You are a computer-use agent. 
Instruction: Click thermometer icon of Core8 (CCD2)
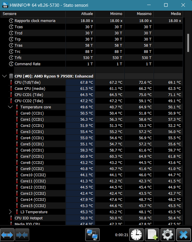17,162
